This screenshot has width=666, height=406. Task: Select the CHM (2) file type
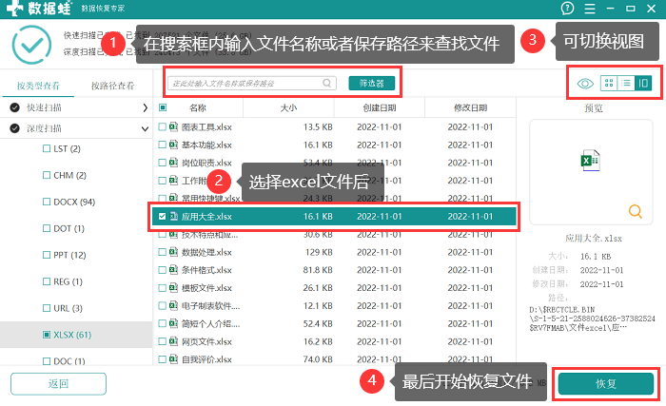click(x=69, y=175)
